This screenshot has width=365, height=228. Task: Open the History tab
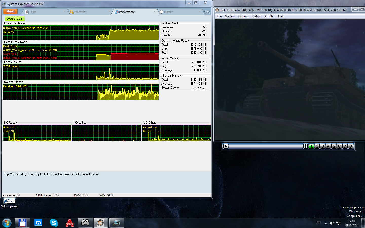point(168,12)
